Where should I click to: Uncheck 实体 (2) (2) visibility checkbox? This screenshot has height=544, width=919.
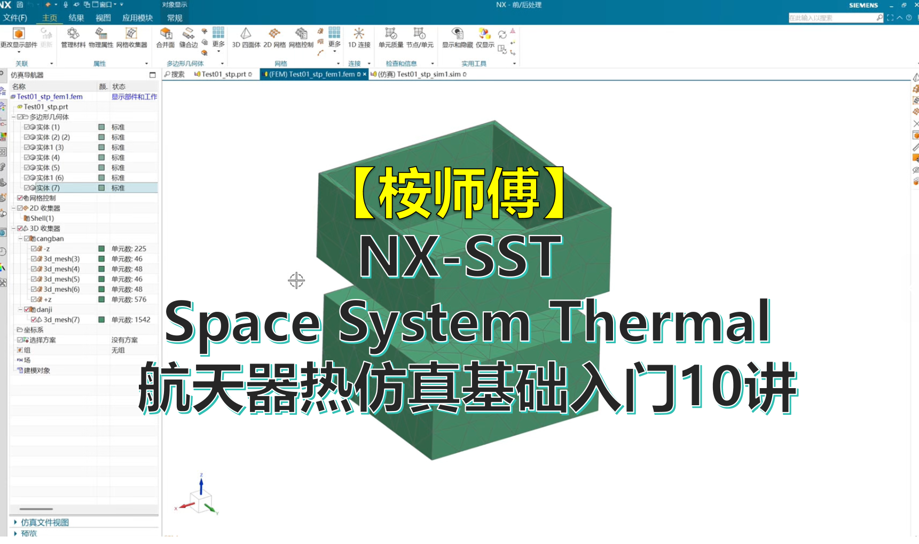[x=27, y=137]
